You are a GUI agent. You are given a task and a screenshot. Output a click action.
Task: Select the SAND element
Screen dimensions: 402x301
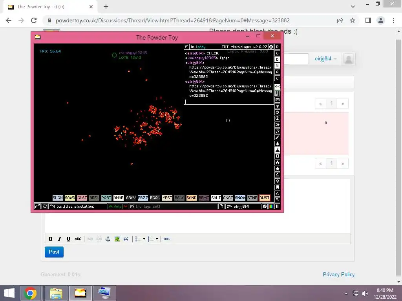coord(191,198)
